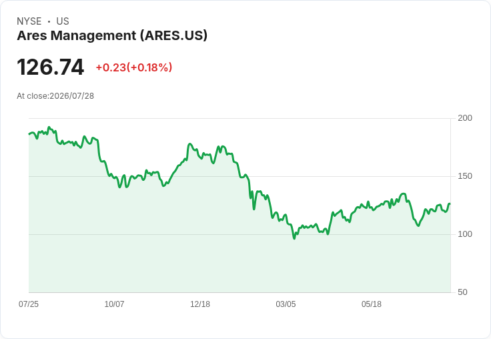Click the 100 price axis label
Screen dimensions: 491x339
[x=465, y=234]
